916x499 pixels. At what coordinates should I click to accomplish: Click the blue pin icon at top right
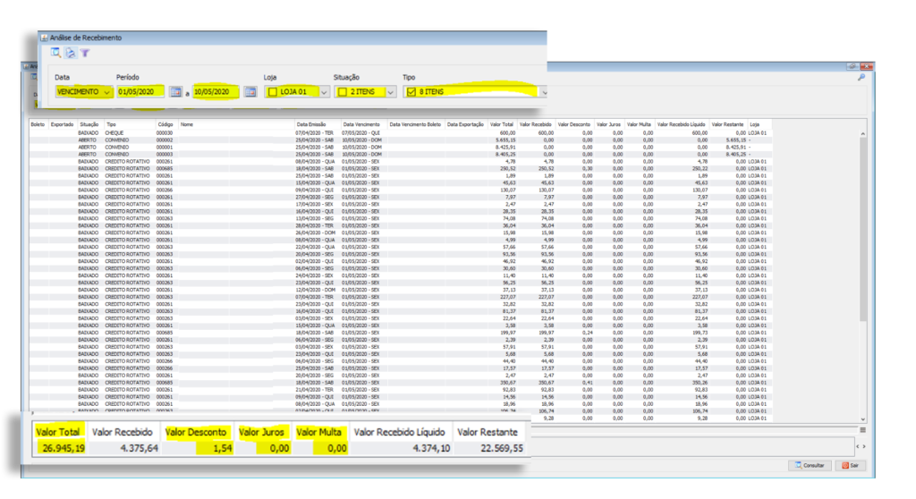click(x=861, y=77)
